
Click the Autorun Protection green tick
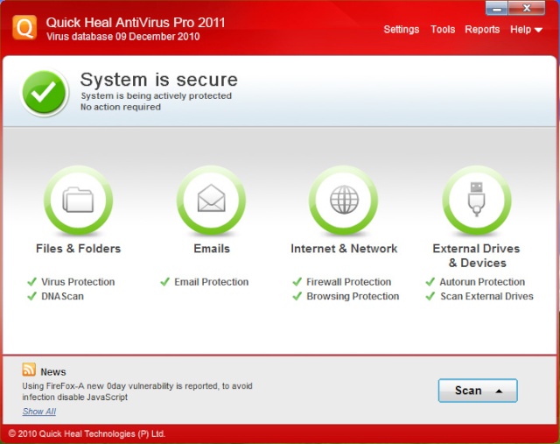[430, 282]
